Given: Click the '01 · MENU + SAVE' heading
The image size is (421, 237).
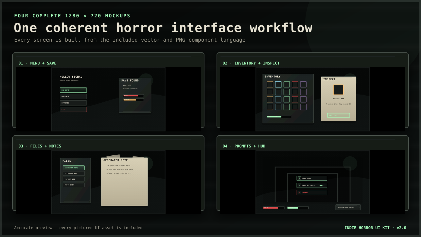Looking at the screenshot, I should (37, 63).
